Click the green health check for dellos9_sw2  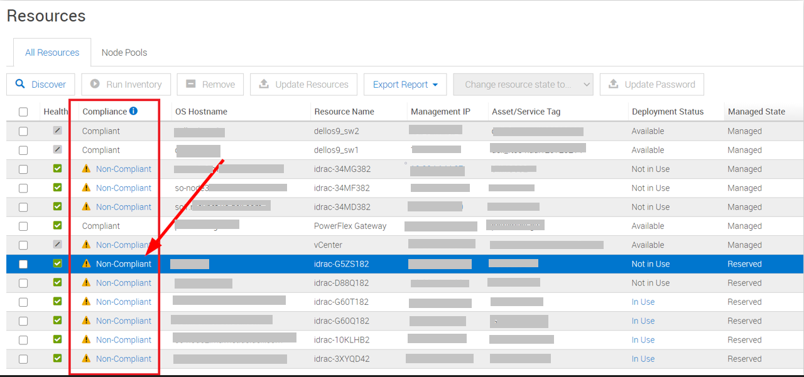coord(57,131)
